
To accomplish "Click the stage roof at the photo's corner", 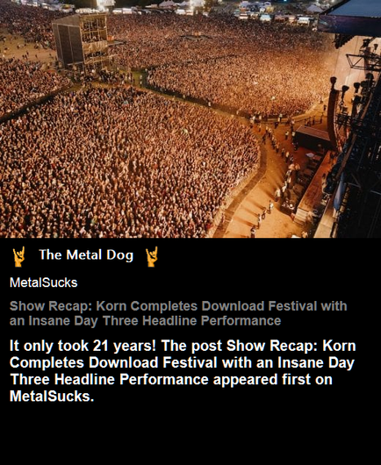I will tap(350, 17).
